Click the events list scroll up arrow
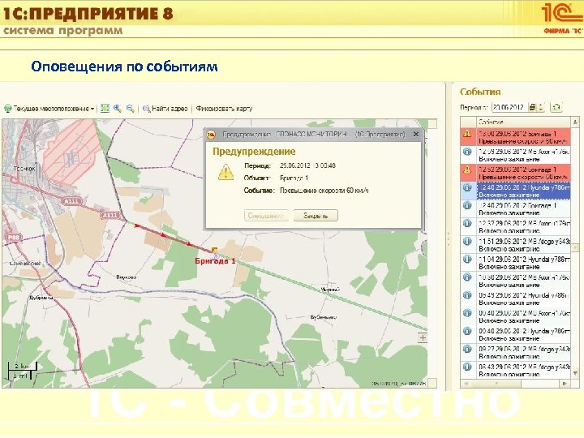This screenshot has width=584, height=438. pos(575,122)
